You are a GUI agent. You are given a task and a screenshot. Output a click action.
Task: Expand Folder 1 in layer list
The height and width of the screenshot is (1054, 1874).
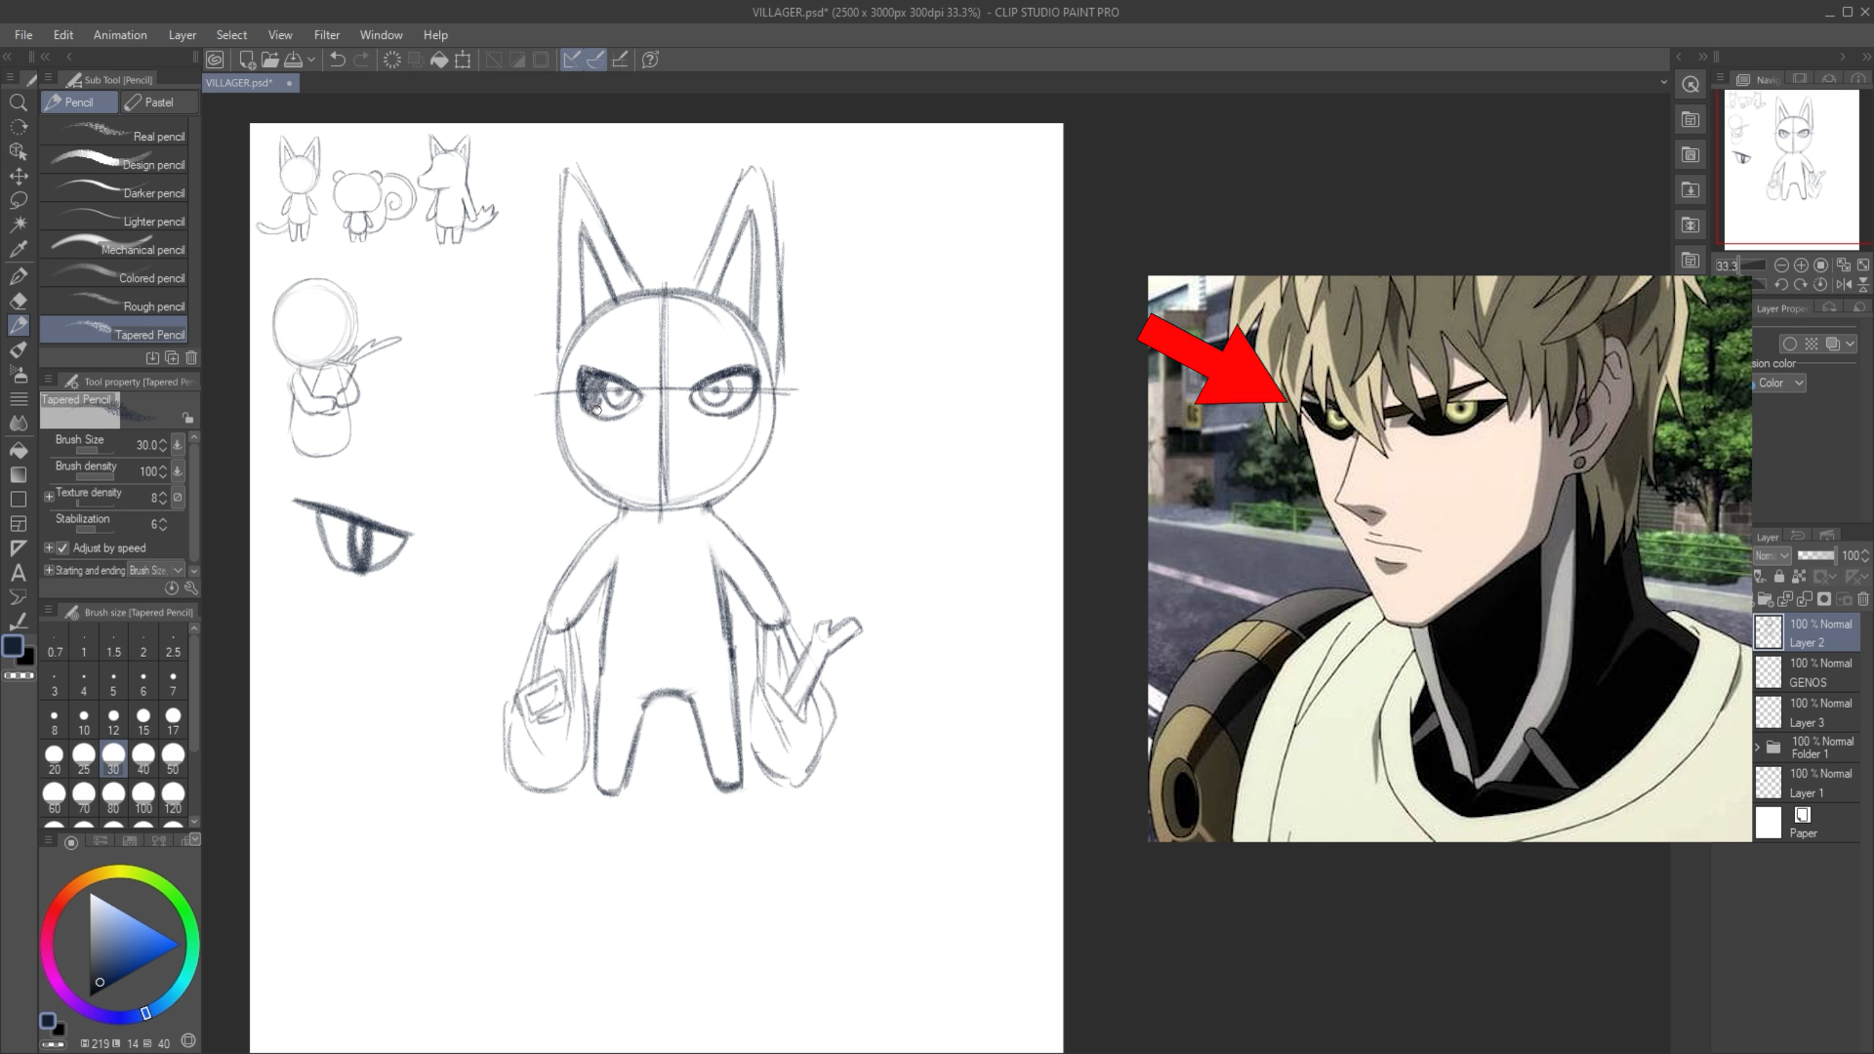pyautogui.click(x=1758, y=748)
